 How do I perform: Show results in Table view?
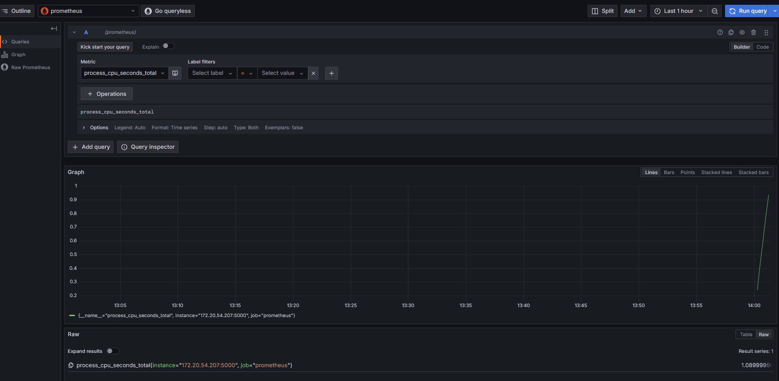pos(746,334)
